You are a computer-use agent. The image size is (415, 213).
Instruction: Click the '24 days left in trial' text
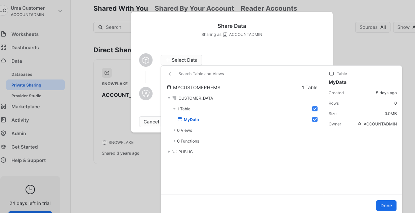click(x=30, y=203)
